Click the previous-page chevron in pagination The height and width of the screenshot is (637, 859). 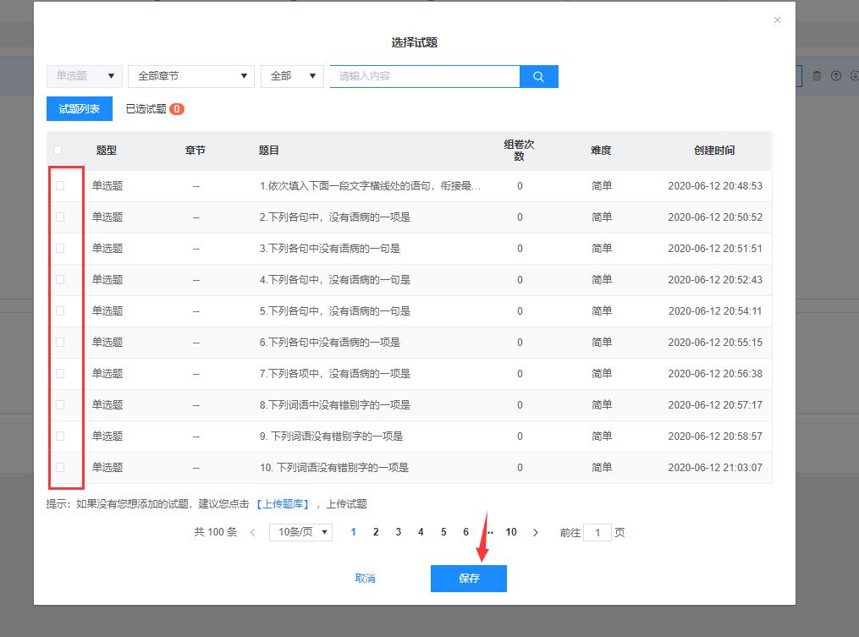(251, 532)
